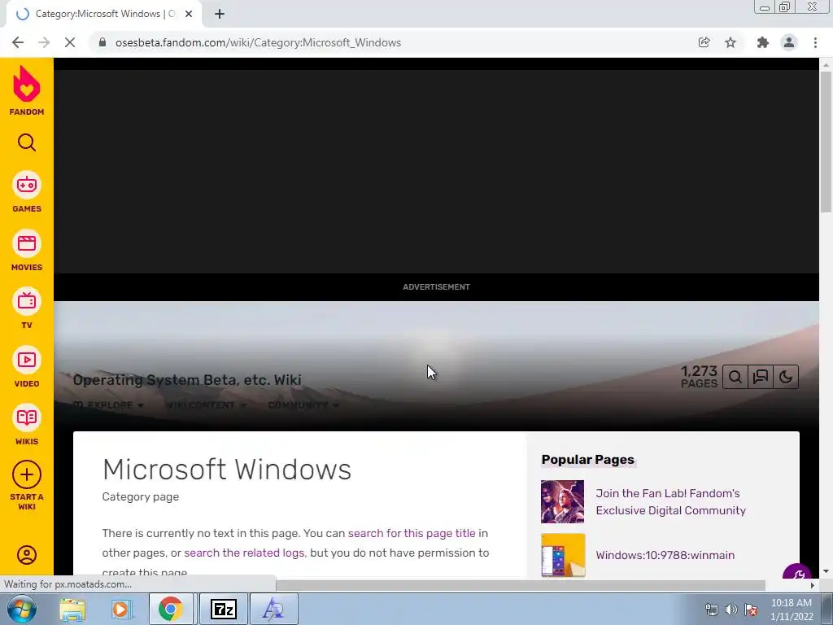Viewport: 833px width, 625px height.
Task: Open a new browser tab with the plus button
Action: click(x=220, y=14)
